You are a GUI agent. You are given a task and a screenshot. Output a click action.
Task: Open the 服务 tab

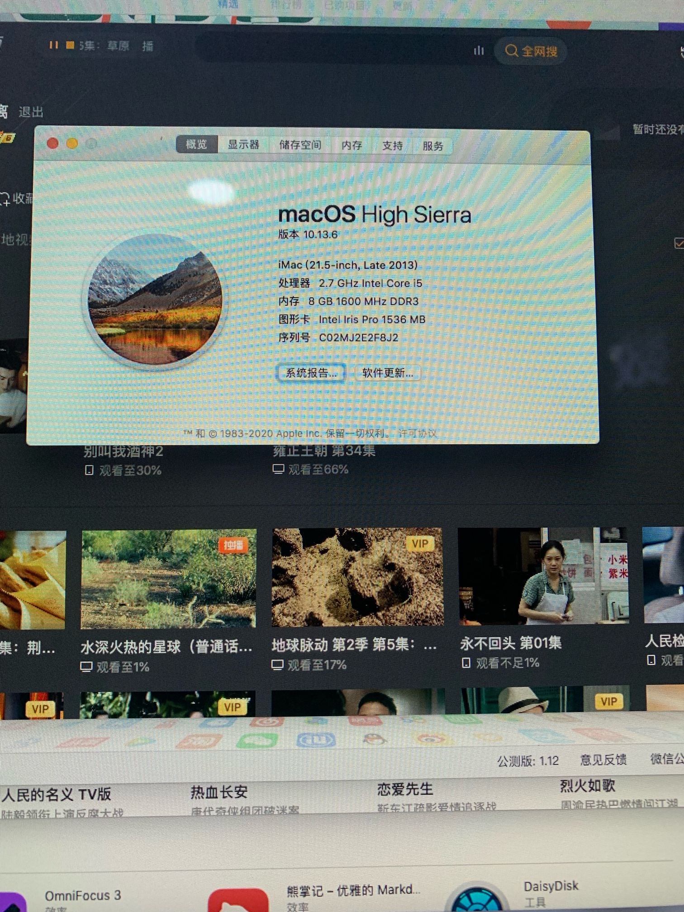pos(433,146)
